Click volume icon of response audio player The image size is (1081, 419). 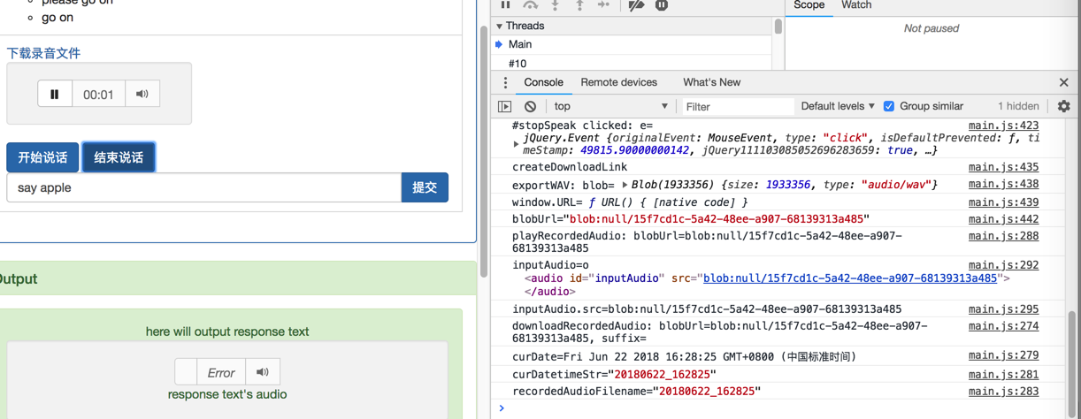(263, 372)
